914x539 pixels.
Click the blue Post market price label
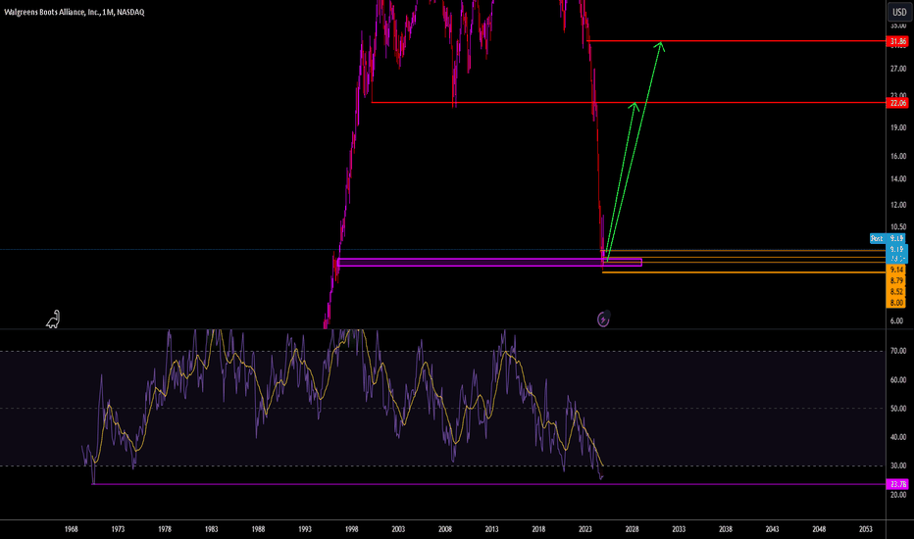[888, 238]
